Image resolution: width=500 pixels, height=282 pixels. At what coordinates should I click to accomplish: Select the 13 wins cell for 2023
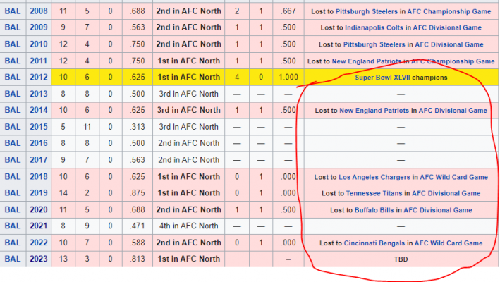point(63,259)
